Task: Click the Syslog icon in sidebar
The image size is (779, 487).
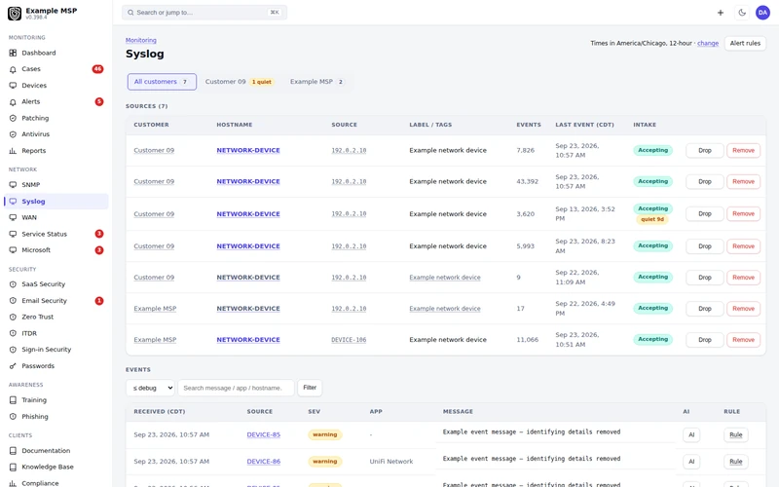Action: click(13, 202)
